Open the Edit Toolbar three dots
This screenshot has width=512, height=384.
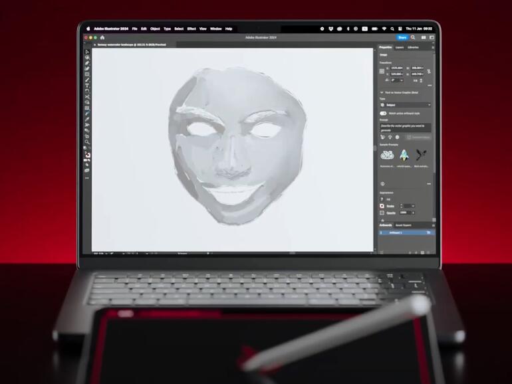pos(87,178)
